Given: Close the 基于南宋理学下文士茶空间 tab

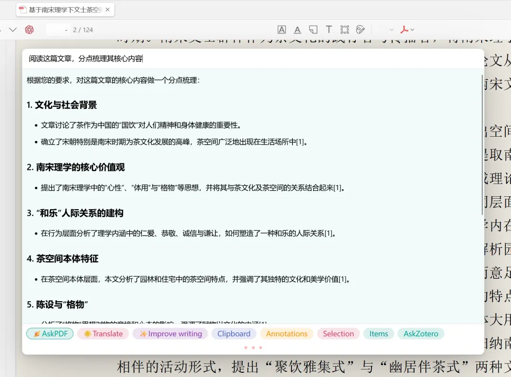Looking at the screenshot, I should pyautogui.click(x=107, y=10).
